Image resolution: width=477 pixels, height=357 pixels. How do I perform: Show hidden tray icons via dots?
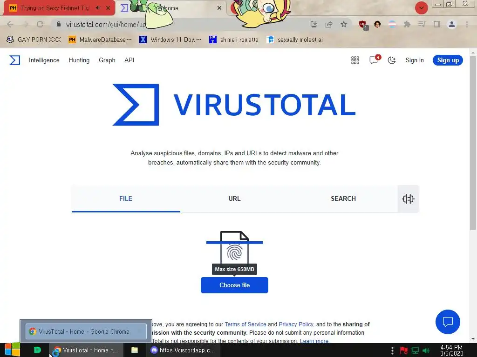pos(392,350)
